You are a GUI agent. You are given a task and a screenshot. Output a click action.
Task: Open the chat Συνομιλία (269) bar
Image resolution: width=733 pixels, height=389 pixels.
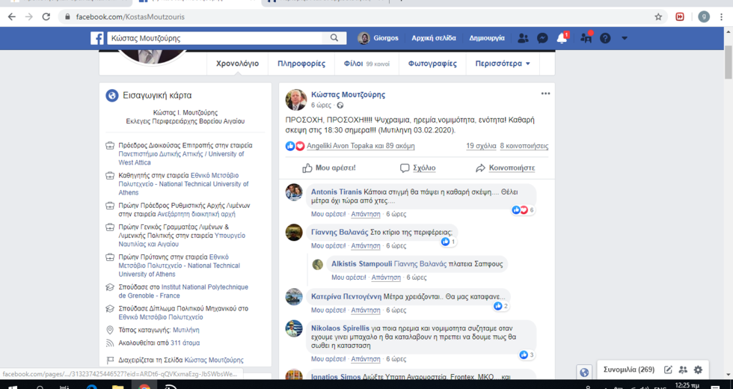[x=629, y=370]
